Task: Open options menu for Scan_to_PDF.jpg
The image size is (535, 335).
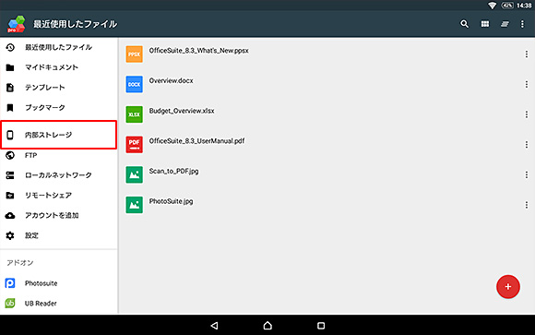Action: tap(527, 174)
